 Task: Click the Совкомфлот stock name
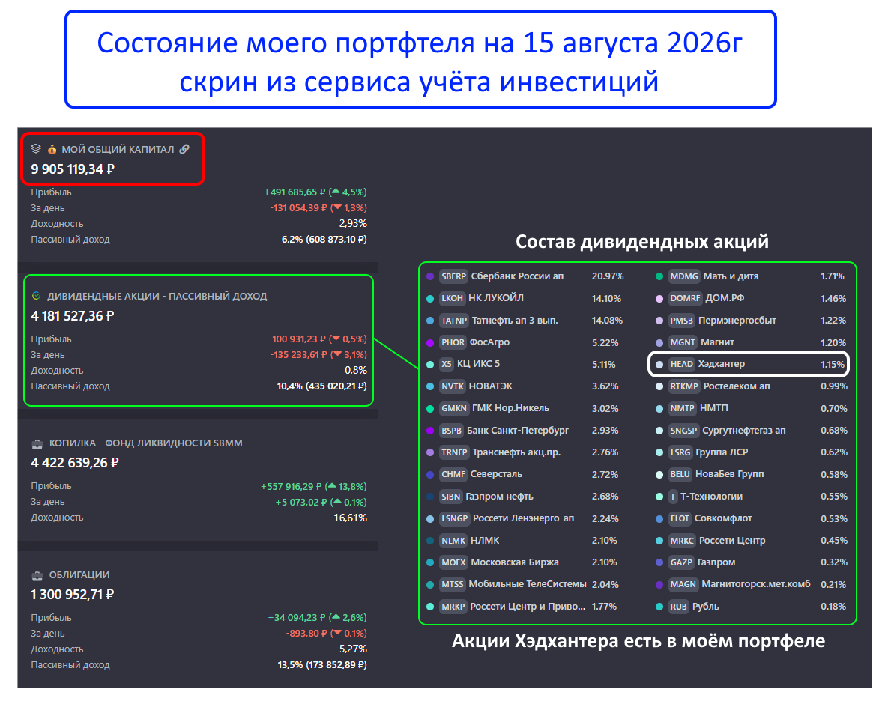click(x=723, y=518)
